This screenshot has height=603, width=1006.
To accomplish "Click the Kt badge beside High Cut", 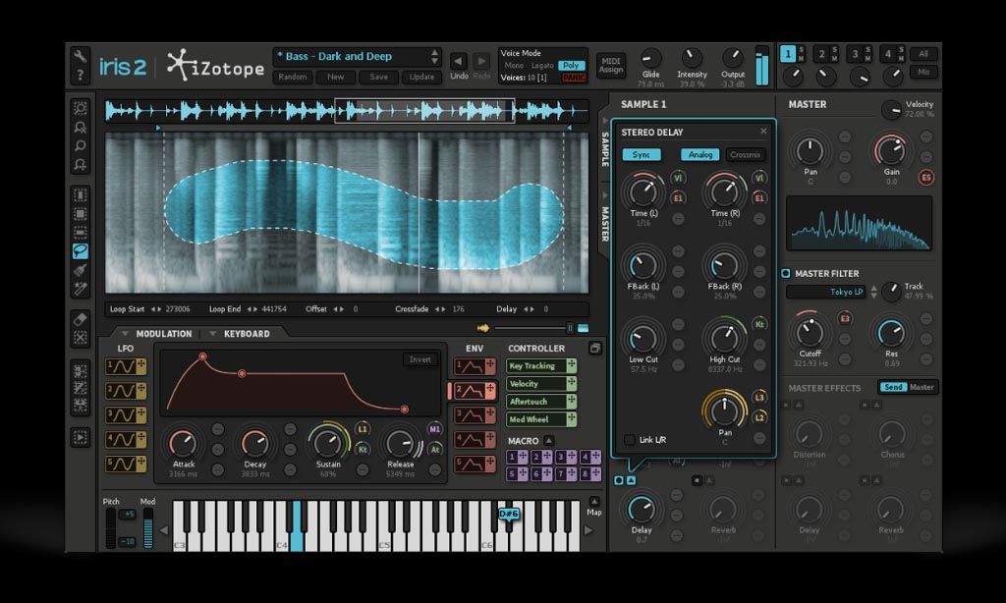I will pos(759,325).
